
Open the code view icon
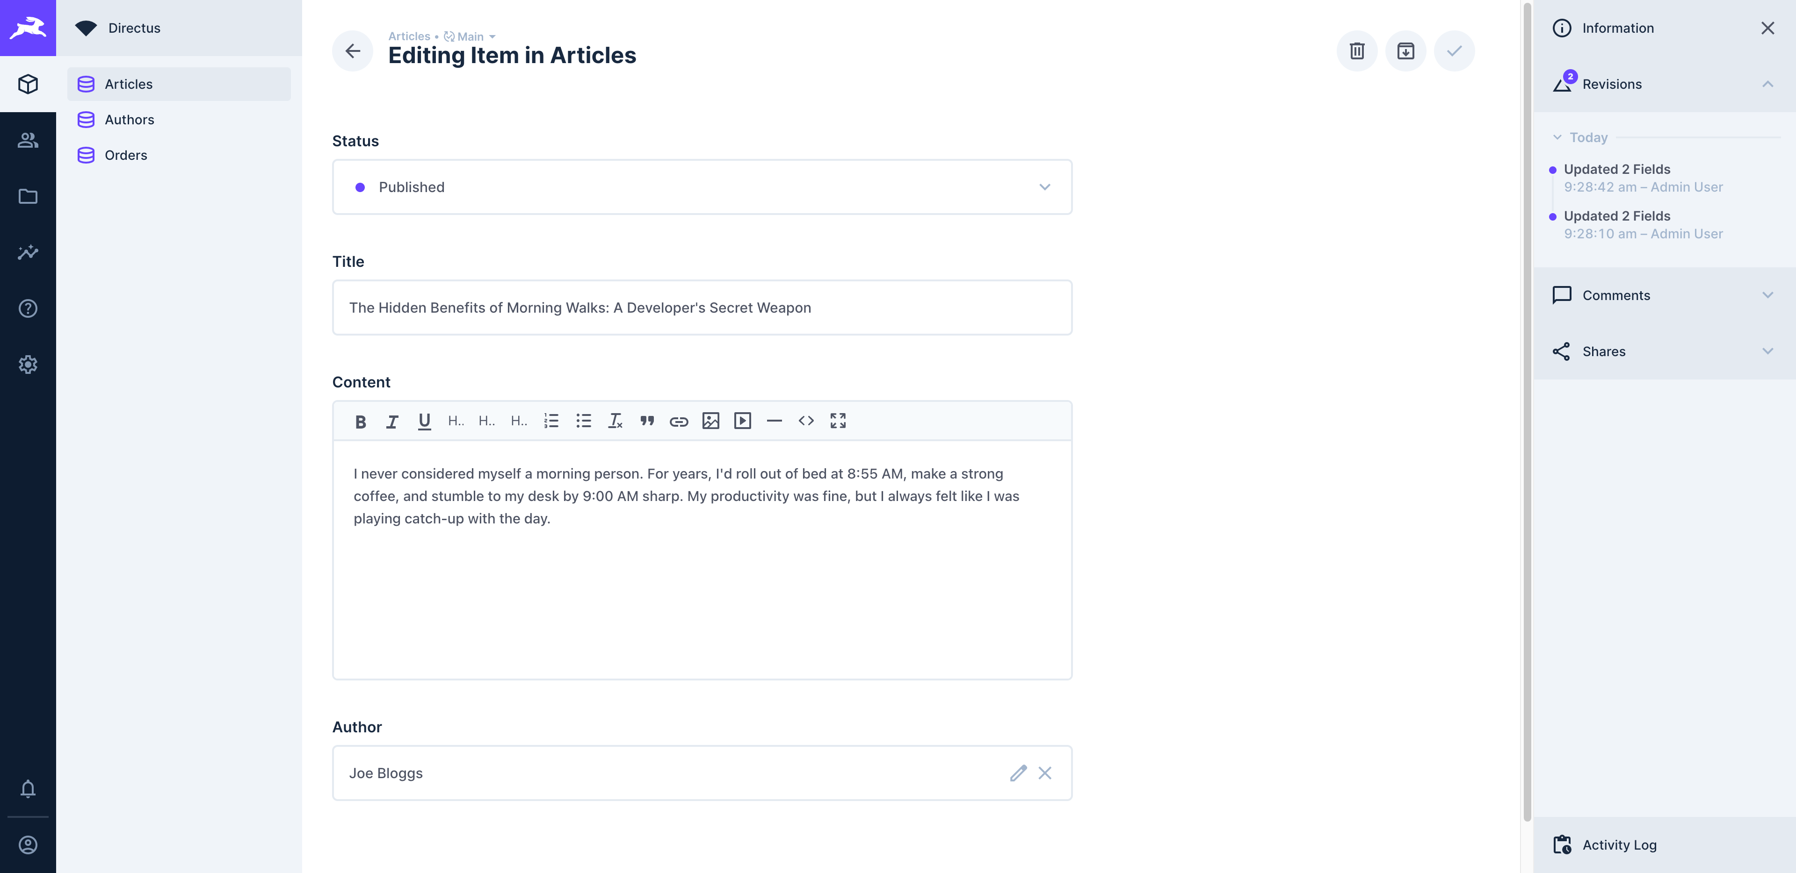coord(806,421)
